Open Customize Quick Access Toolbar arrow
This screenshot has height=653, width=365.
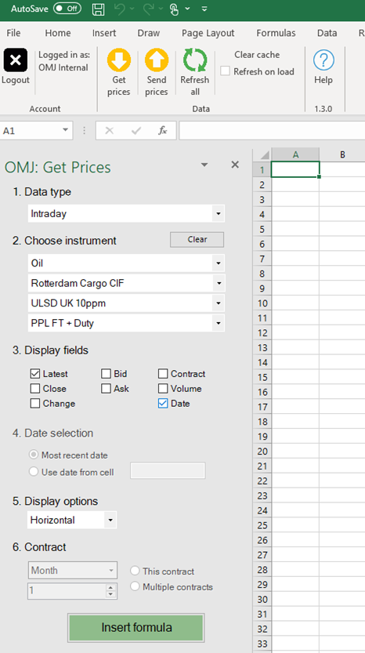point(204,9)
